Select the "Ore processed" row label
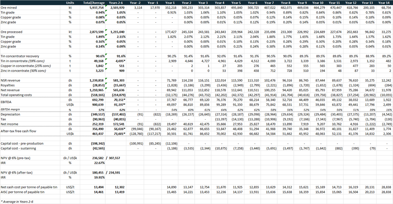 click(12, 31)
